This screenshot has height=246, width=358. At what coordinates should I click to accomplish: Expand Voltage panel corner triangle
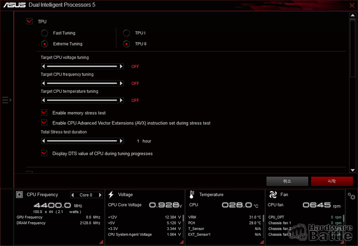[182, 242]
